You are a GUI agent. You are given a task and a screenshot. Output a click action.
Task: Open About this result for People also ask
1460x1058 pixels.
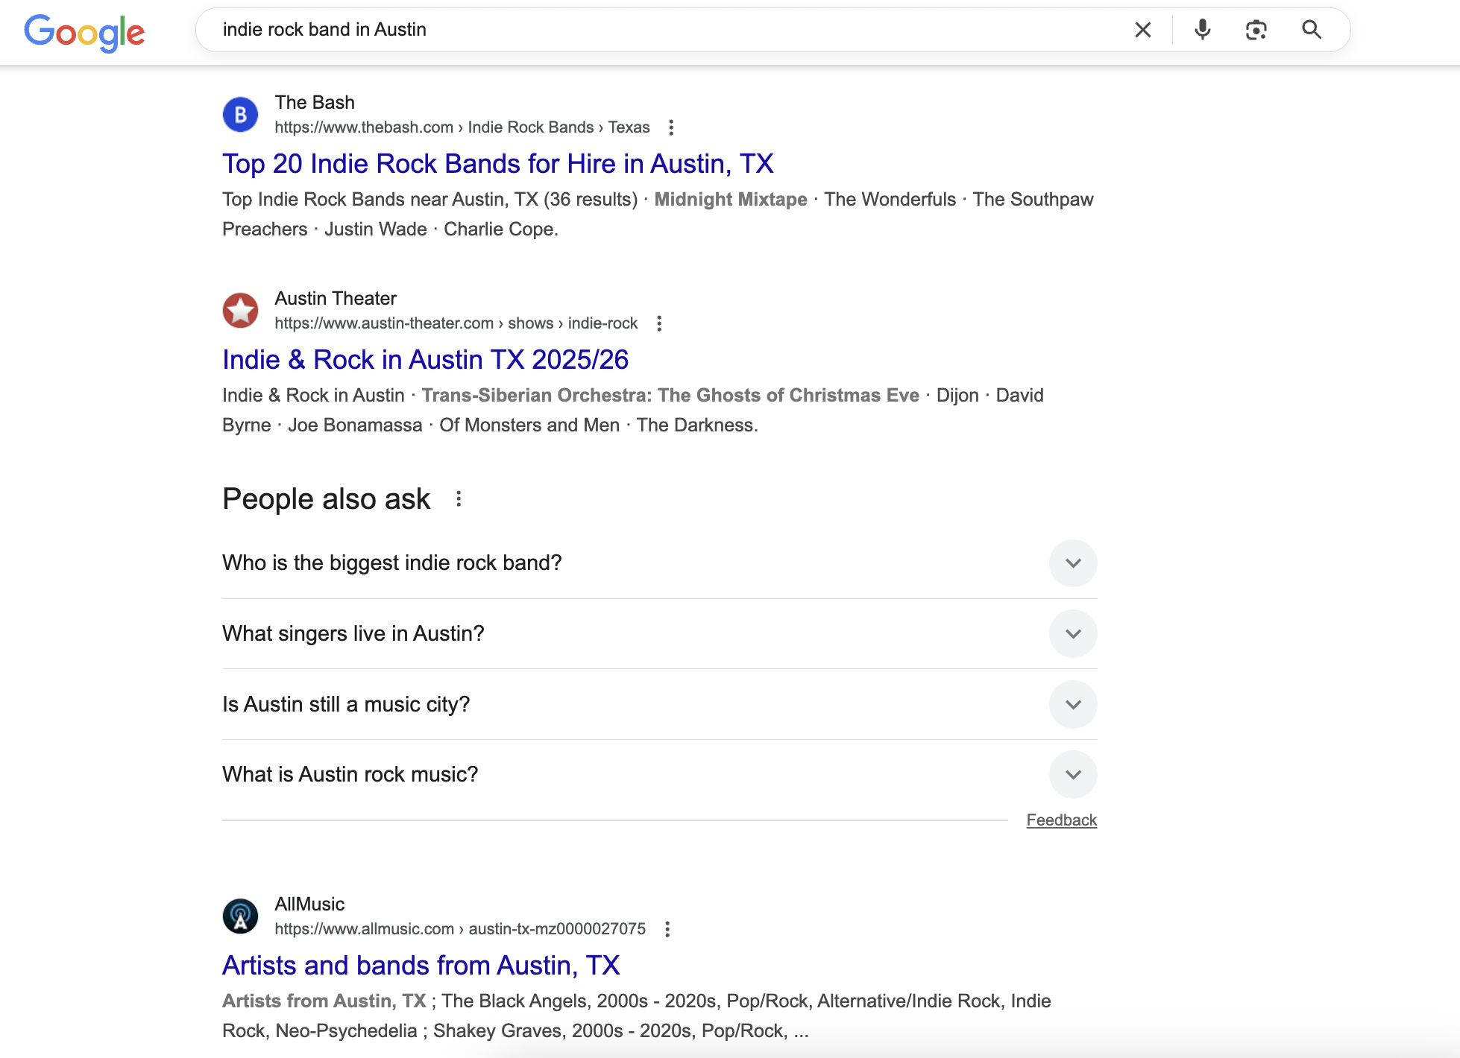point(459,499)
